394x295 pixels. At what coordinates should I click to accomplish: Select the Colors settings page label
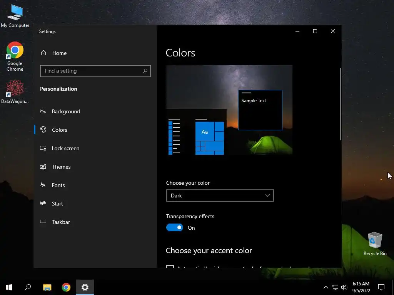coord(60,130)
